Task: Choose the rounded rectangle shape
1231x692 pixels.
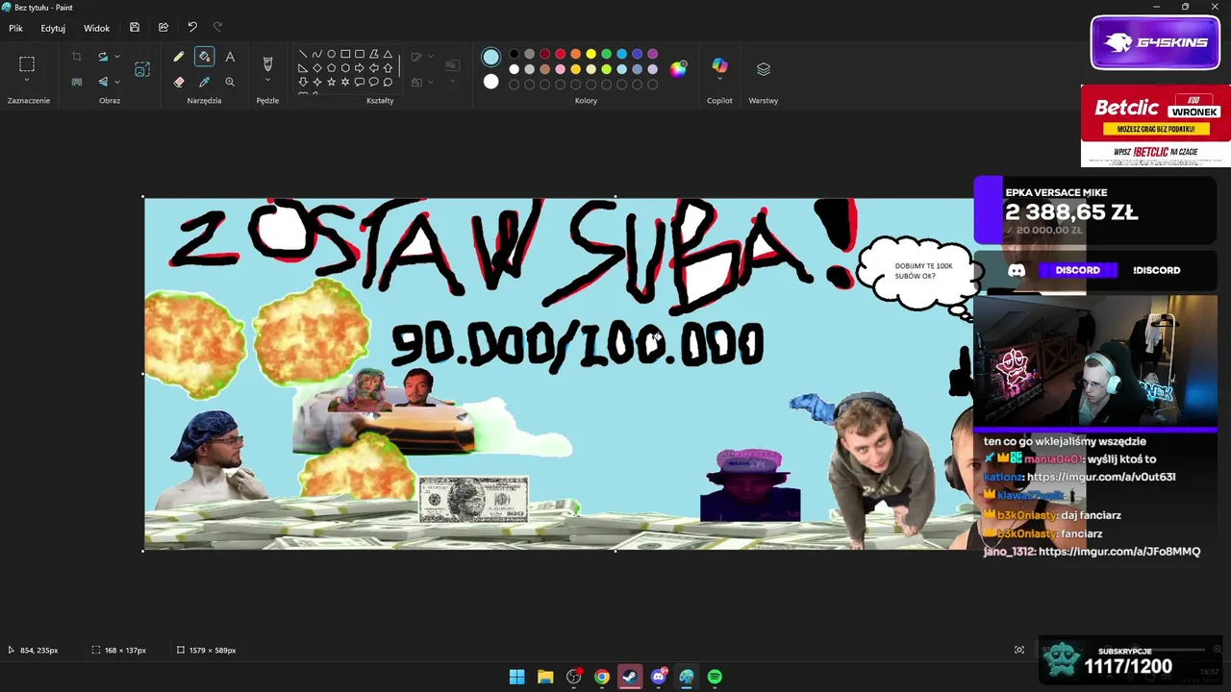Action: 360,54
